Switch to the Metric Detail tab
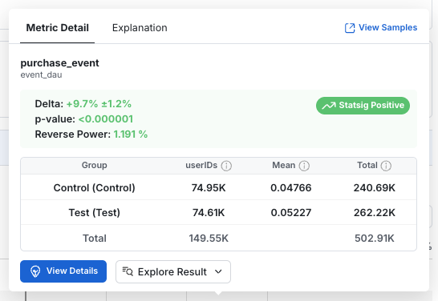Image resolution: width=438 pixels, height=301 pixels. point(57,28)
